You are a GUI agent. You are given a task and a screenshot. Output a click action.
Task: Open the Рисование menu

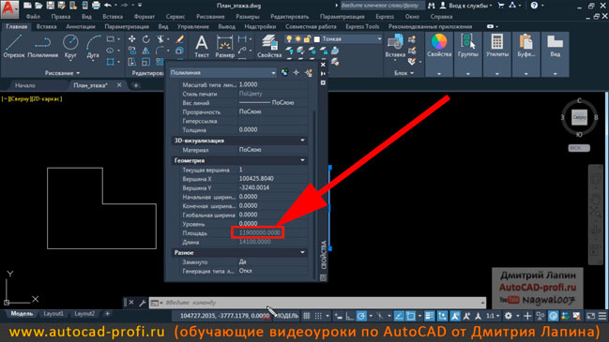(210, 17)
